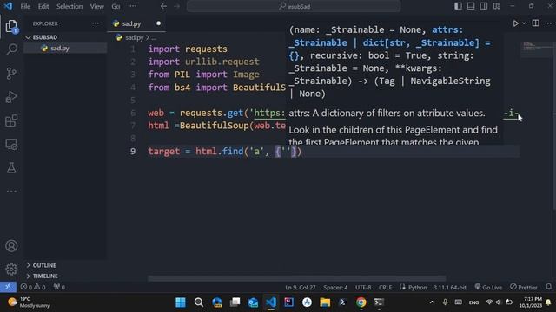This screenshot has height=312, width=556.
Task: Open run options dropdown arrow
Action: pyautogui.click(x=524, y=23)
